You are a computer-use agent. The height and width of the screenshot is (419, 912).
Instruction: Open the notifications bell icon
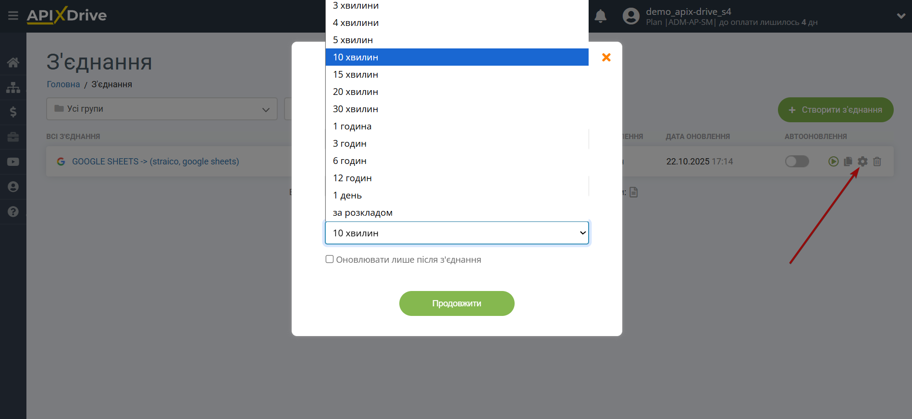600,16
